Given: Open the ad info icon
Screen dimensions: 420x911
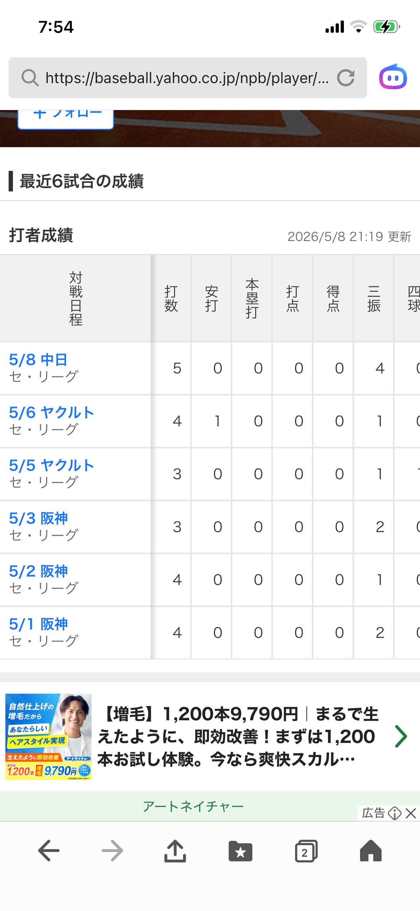Looking at the screenshot, I should pyautogui.click(x=395, y=813).
